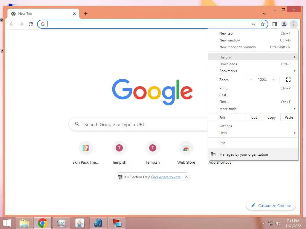Open the Web Store shortcut
Viewport: 306px width, 229px height.
(186, 153)
